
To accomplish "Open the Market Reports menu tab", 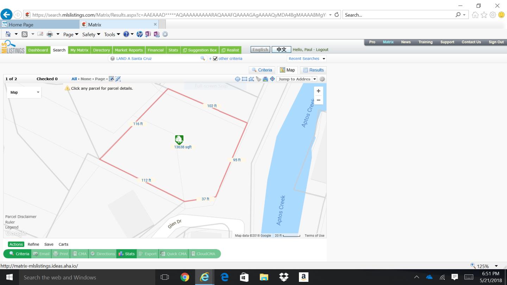I will pos(129,50).
